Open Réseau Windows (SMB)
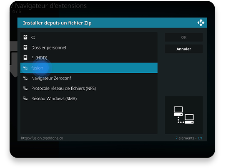Image resolution: width=226 pixels, height=168 pixels. 89,99
